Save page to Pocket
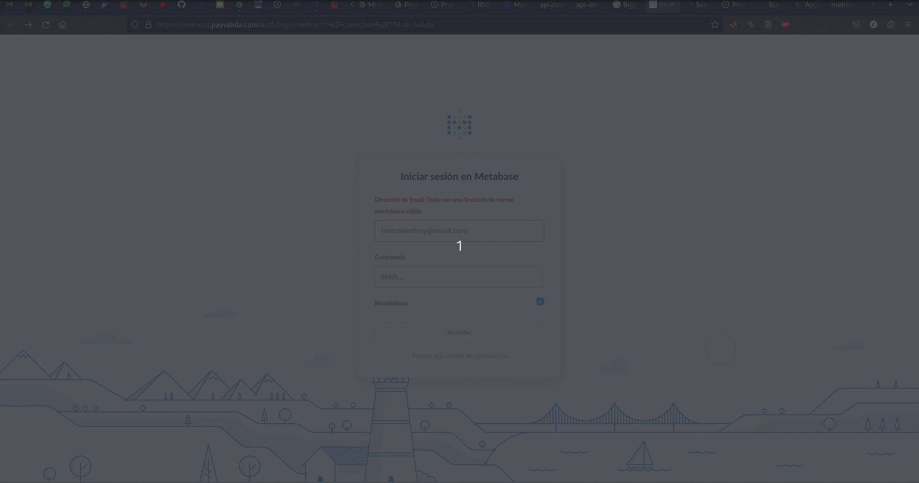Image resolution: width=919 pixels, height=483 pixels. pos(856,24)
